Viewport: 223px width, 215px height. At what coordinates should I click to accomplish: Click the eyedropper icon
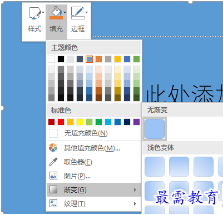coord(53,162)
